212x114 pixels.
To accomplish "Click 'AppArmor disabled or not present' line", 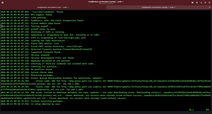I will tap(35, 61).
